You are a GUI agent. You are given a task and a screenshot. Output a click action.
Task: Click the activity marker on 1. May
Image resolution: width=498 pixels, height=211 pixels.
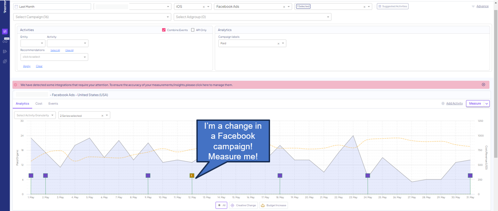click(x=31, y=176)
